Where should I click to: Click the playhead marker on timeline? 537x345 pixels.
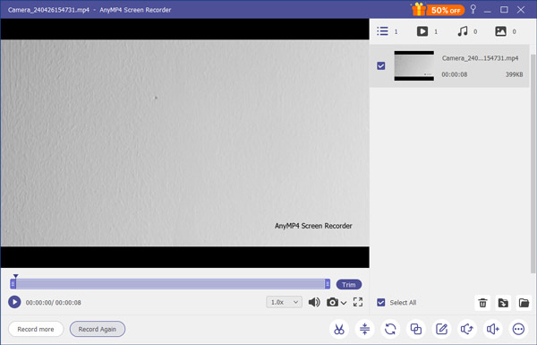click(x=15, y=276)
